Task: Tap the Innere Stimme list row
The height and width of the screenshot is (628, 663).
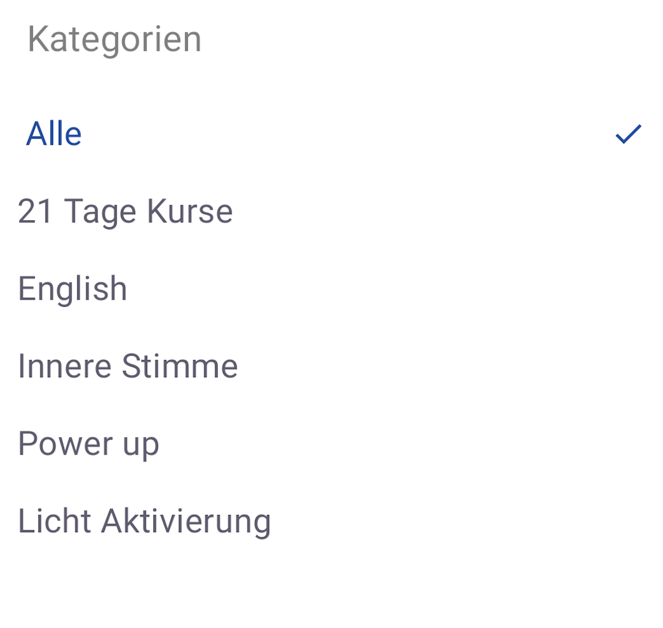Action: [x=128, y=366]
